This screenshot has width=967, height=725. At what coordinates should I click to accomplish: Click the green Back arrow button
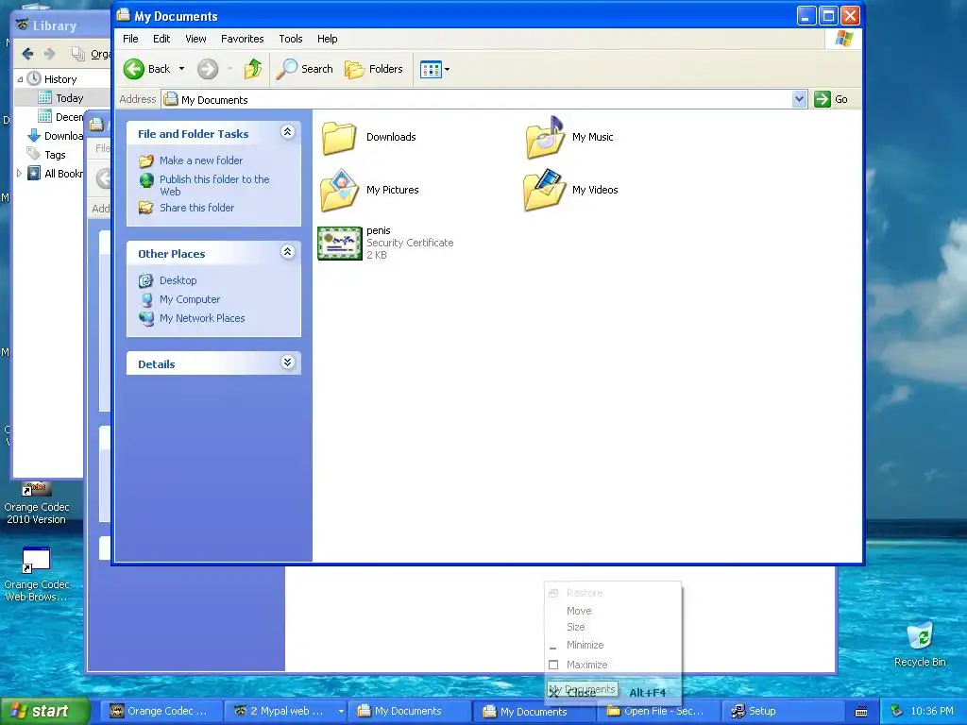tap(134, 69)
